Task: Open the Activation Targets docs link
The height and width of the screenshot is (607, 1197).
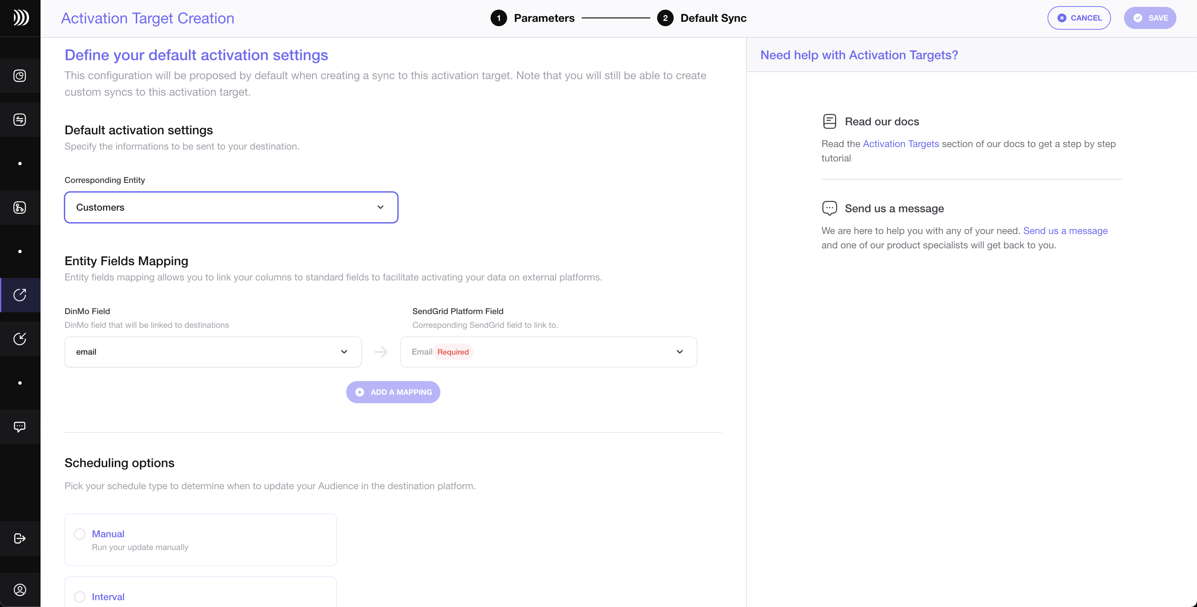Action: [900, 144]
